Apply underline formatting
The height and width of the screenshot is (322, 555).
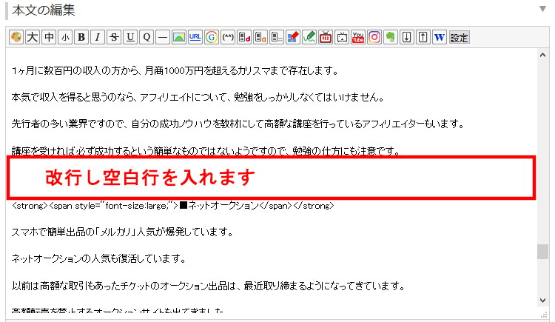coord(130,37)
